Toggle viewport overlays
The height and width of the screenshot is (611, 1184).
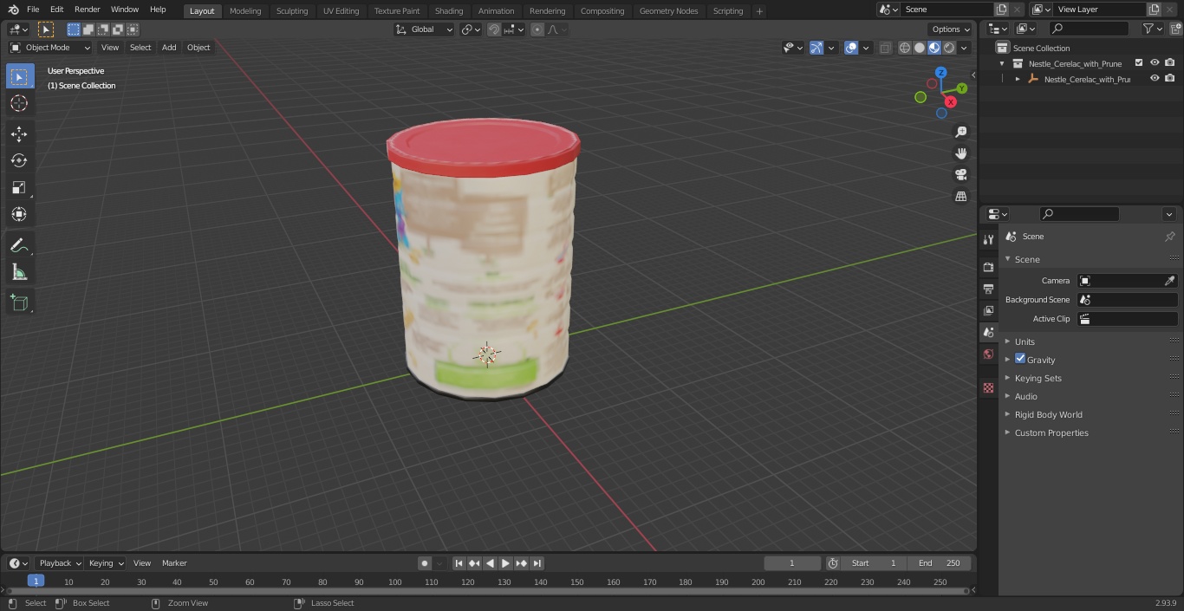click(851, 48)
